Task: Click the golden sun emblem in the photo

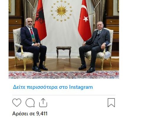Action: [x=61, y=11]
